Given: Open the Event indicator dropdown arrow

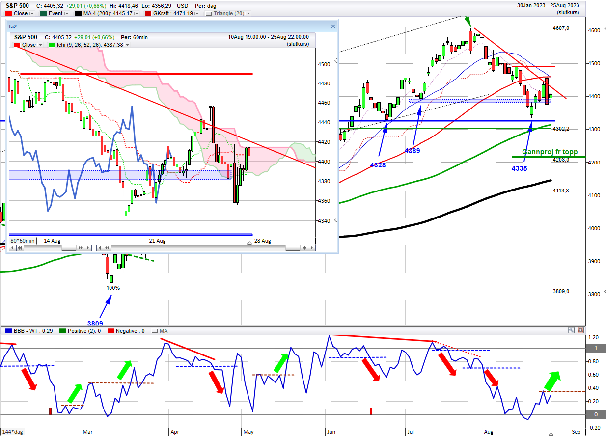Looking at the screenshot, I should [67, 13].
